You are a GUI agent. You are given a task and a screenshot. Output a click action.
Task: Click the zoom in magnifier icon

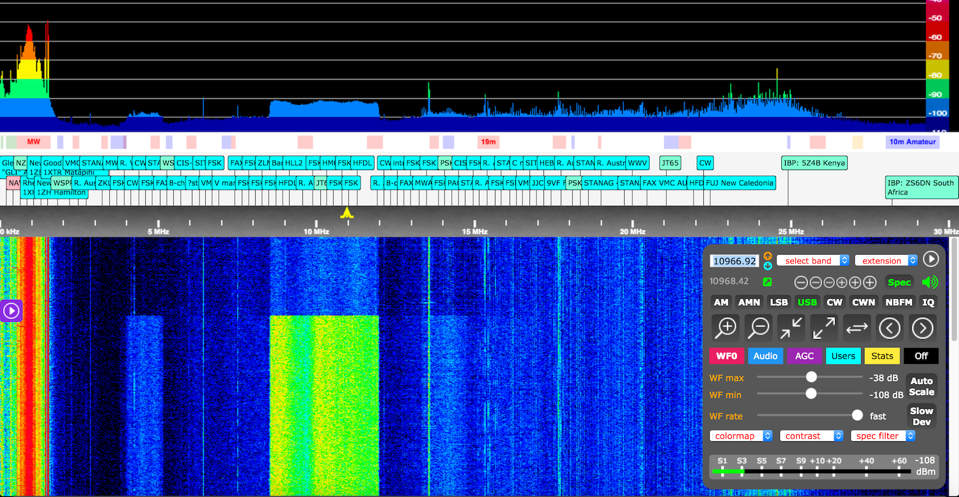tap(726, 327)
